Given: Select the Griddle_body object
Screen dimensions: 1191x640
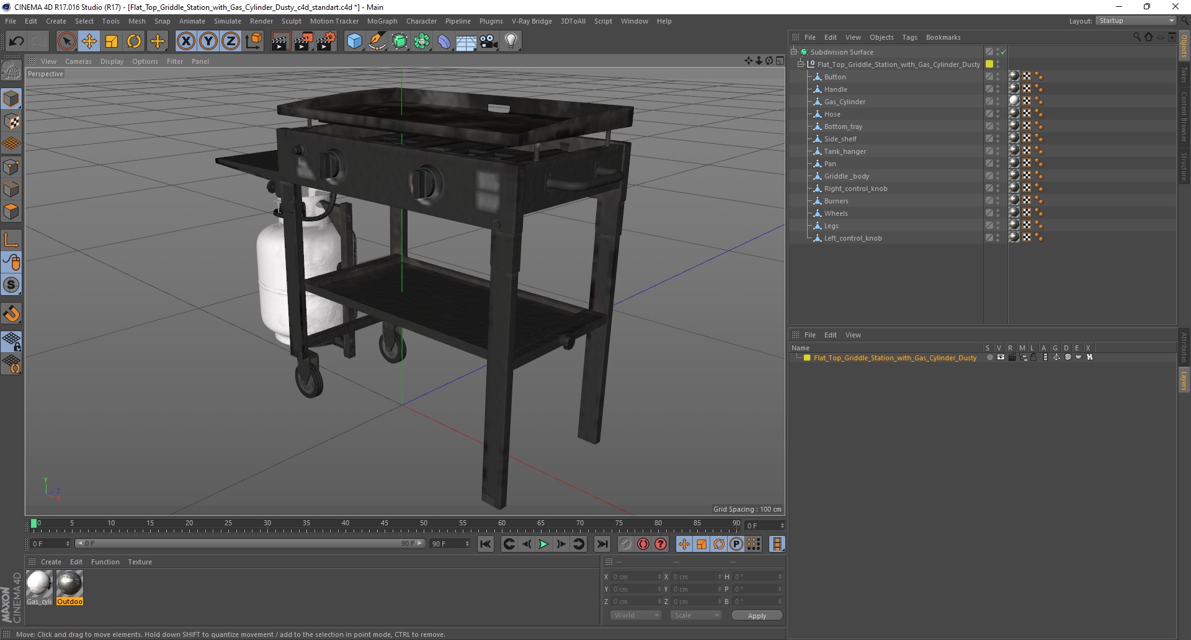Looking at the screenshot, I should point(846,176).
